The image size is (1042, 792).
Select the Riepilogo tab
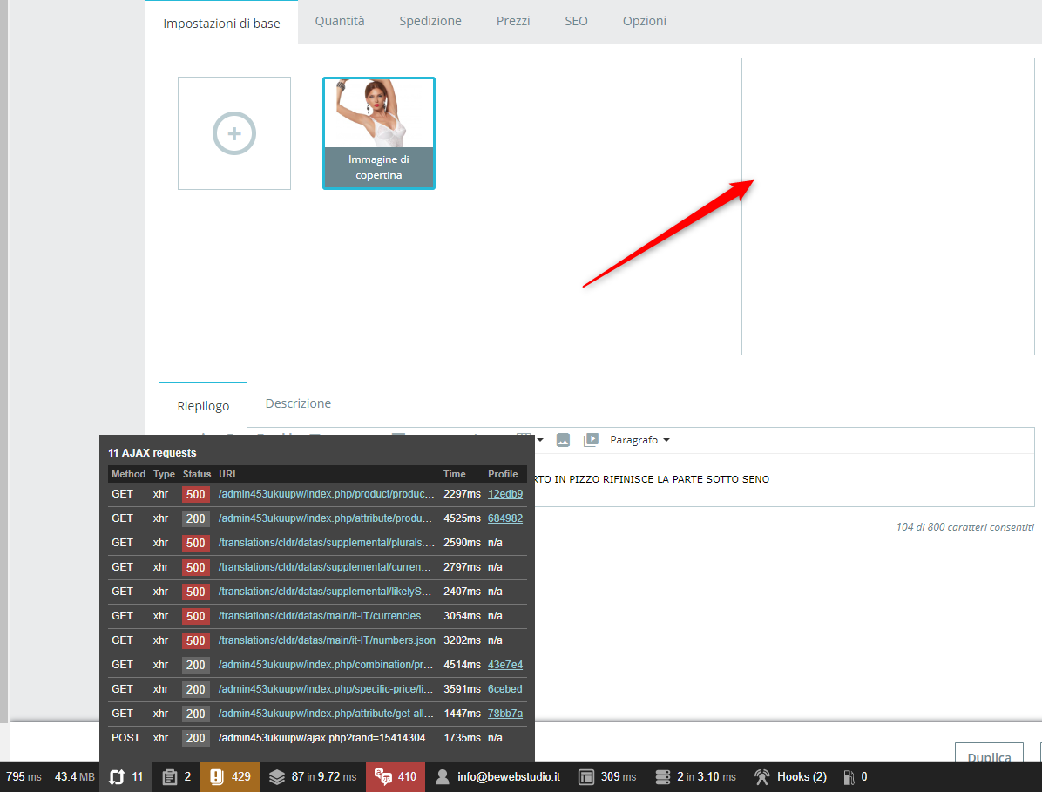(203, 405)
